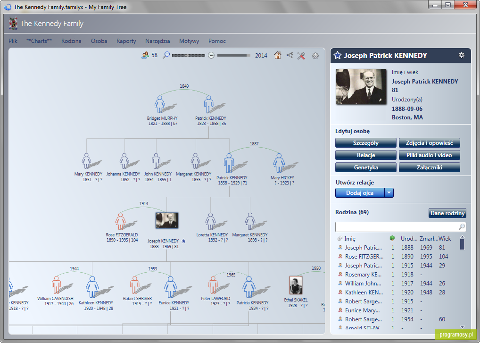Viewport: 480px width, 343px height.
Task: Select Margaret KENNEDY's figure born 1898
Action: (x=250, y=221)
